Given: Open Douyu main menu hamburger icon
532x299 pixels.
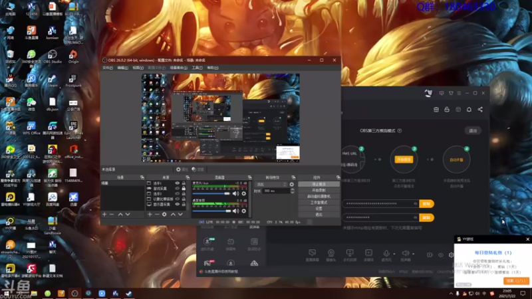Looking at the screenshot, I should point(459,93).
